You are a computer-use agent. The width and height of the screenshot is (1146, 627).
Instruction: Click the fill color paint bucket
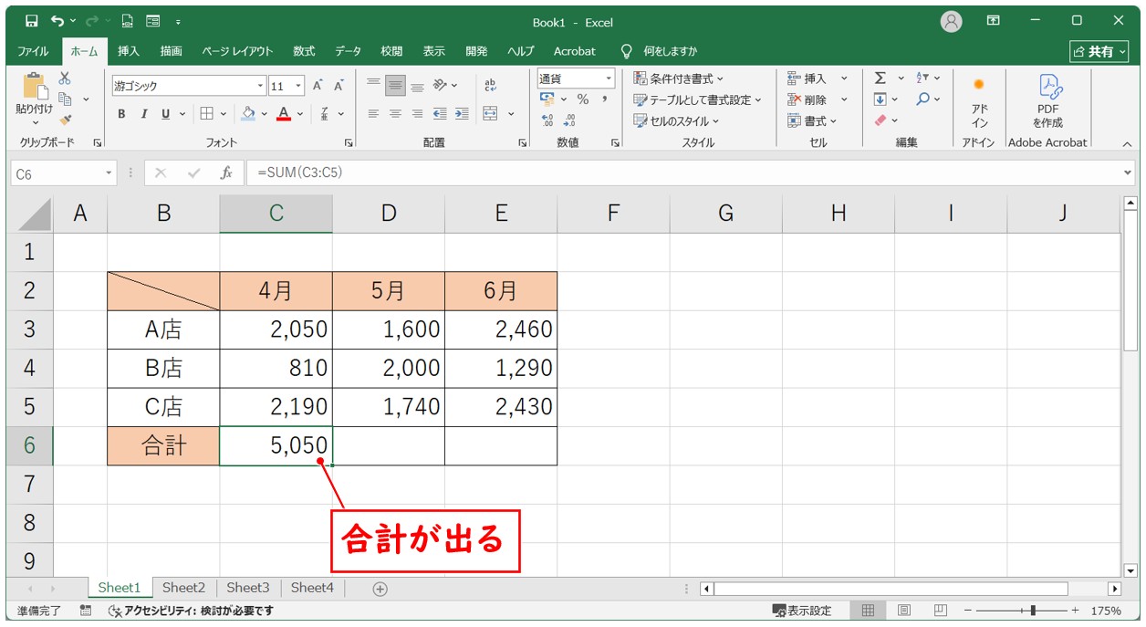(248, 114)
